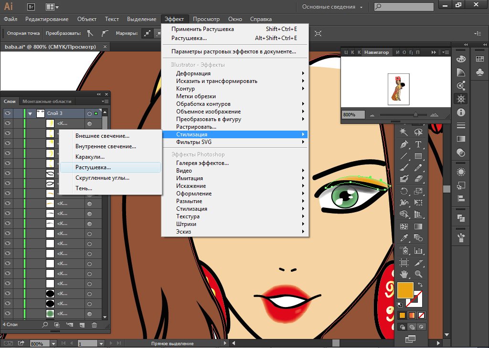Select the Perspective Grid tool
Viewport: 489px width, 348px height.
[418, 214]
